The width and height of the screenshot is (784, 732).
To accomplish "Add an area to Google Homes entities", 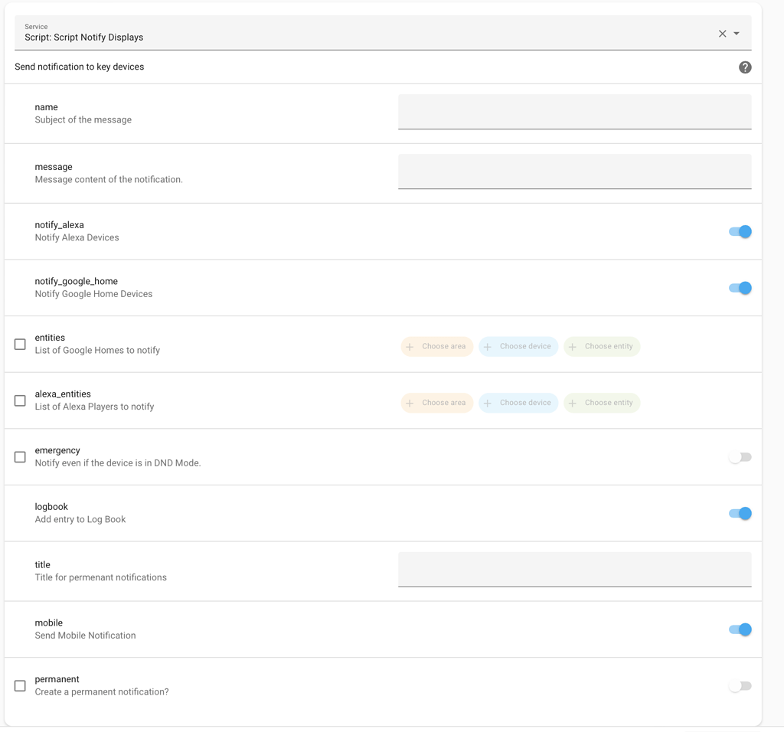I will (436, 346).
